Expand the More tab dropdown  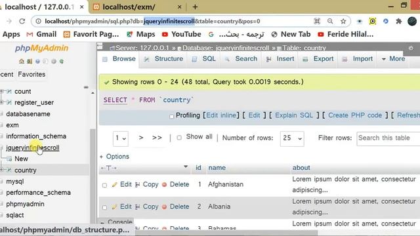coord(393,59)
